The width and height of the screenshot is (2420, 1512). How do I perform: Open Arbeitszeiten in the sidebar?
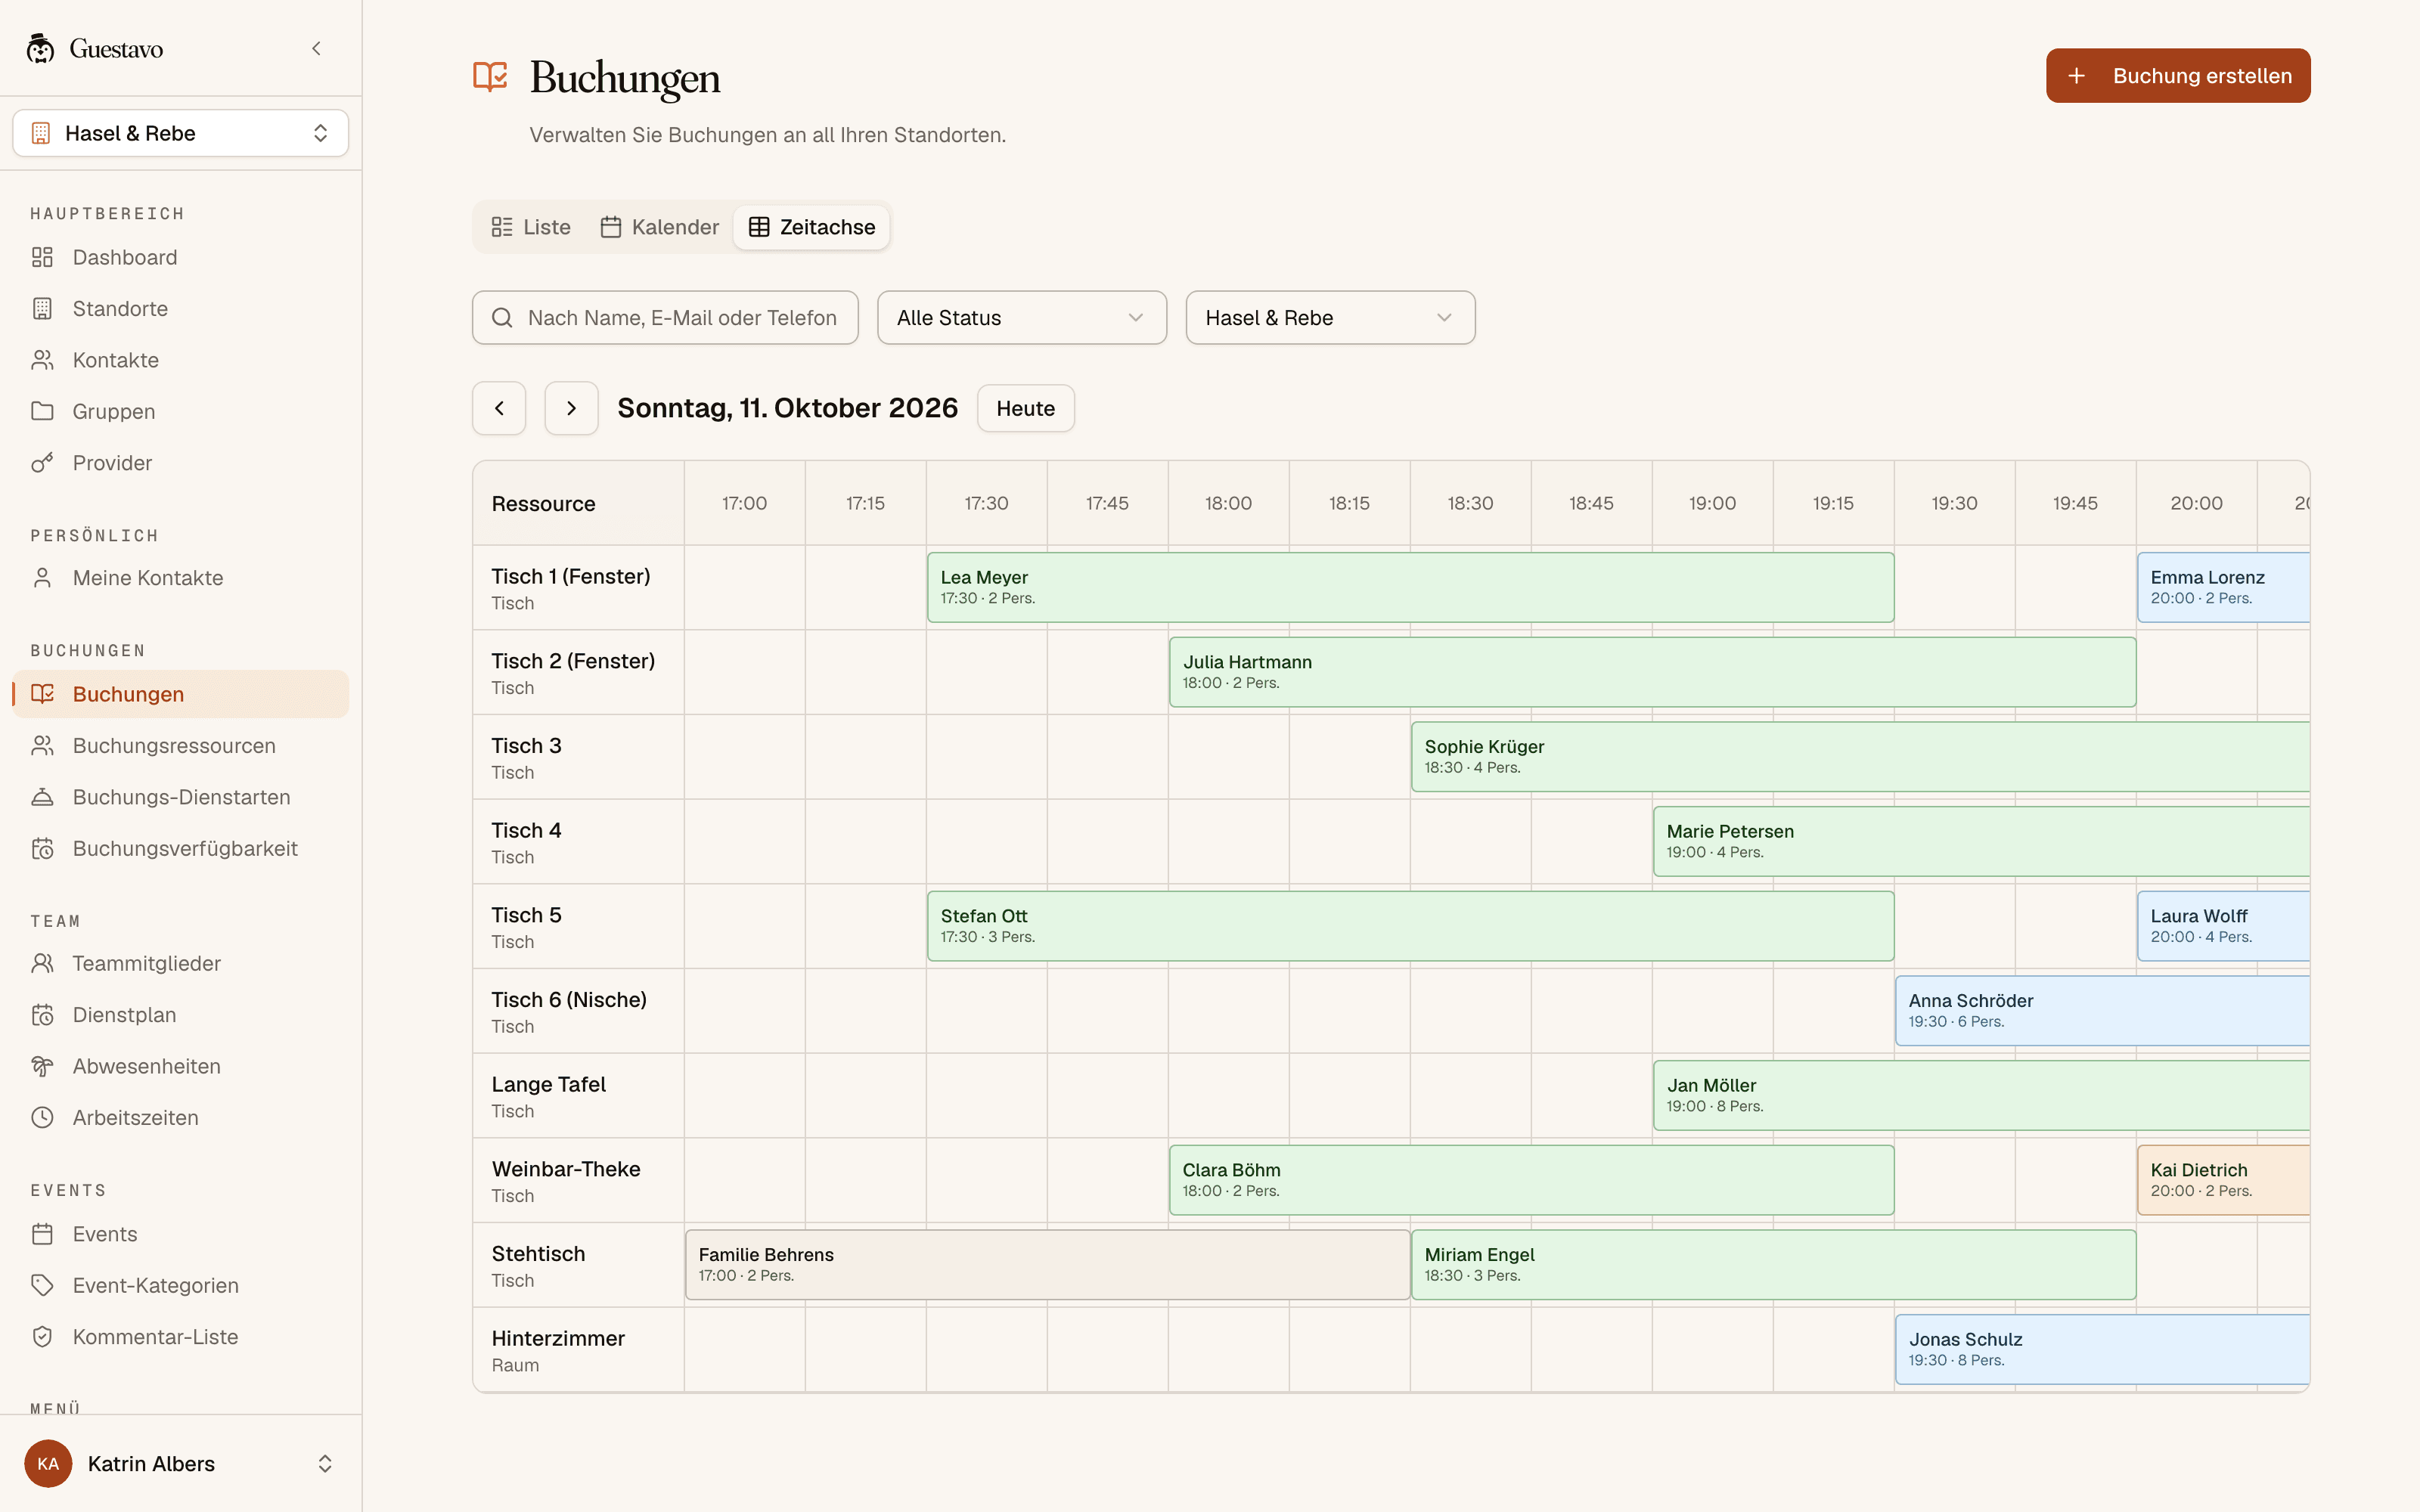pos(181,1118)
